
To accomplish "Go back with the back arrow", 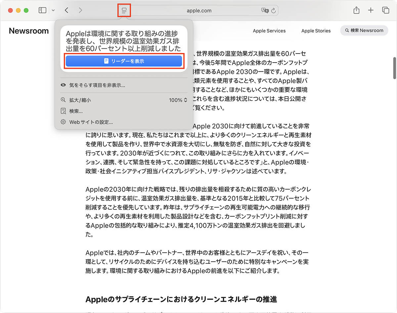I will 66,10.
